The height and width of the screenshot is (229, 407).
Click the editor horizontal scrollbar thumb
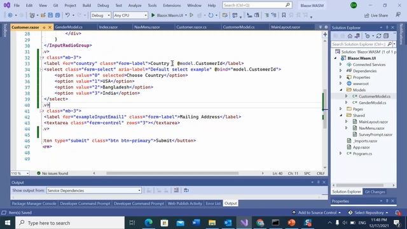(172, 173)
